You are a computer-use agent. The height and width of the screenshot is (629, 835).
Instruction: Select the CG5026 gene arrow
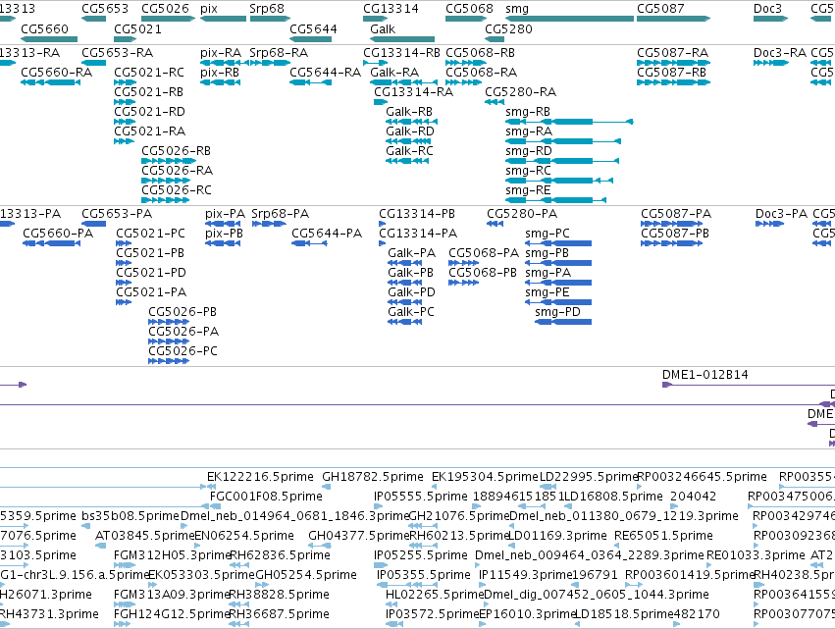point(169,19)
